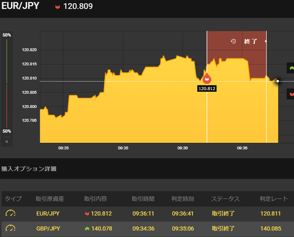
Task: Click the green sentiment bar
Action: (x=7, y=61)
